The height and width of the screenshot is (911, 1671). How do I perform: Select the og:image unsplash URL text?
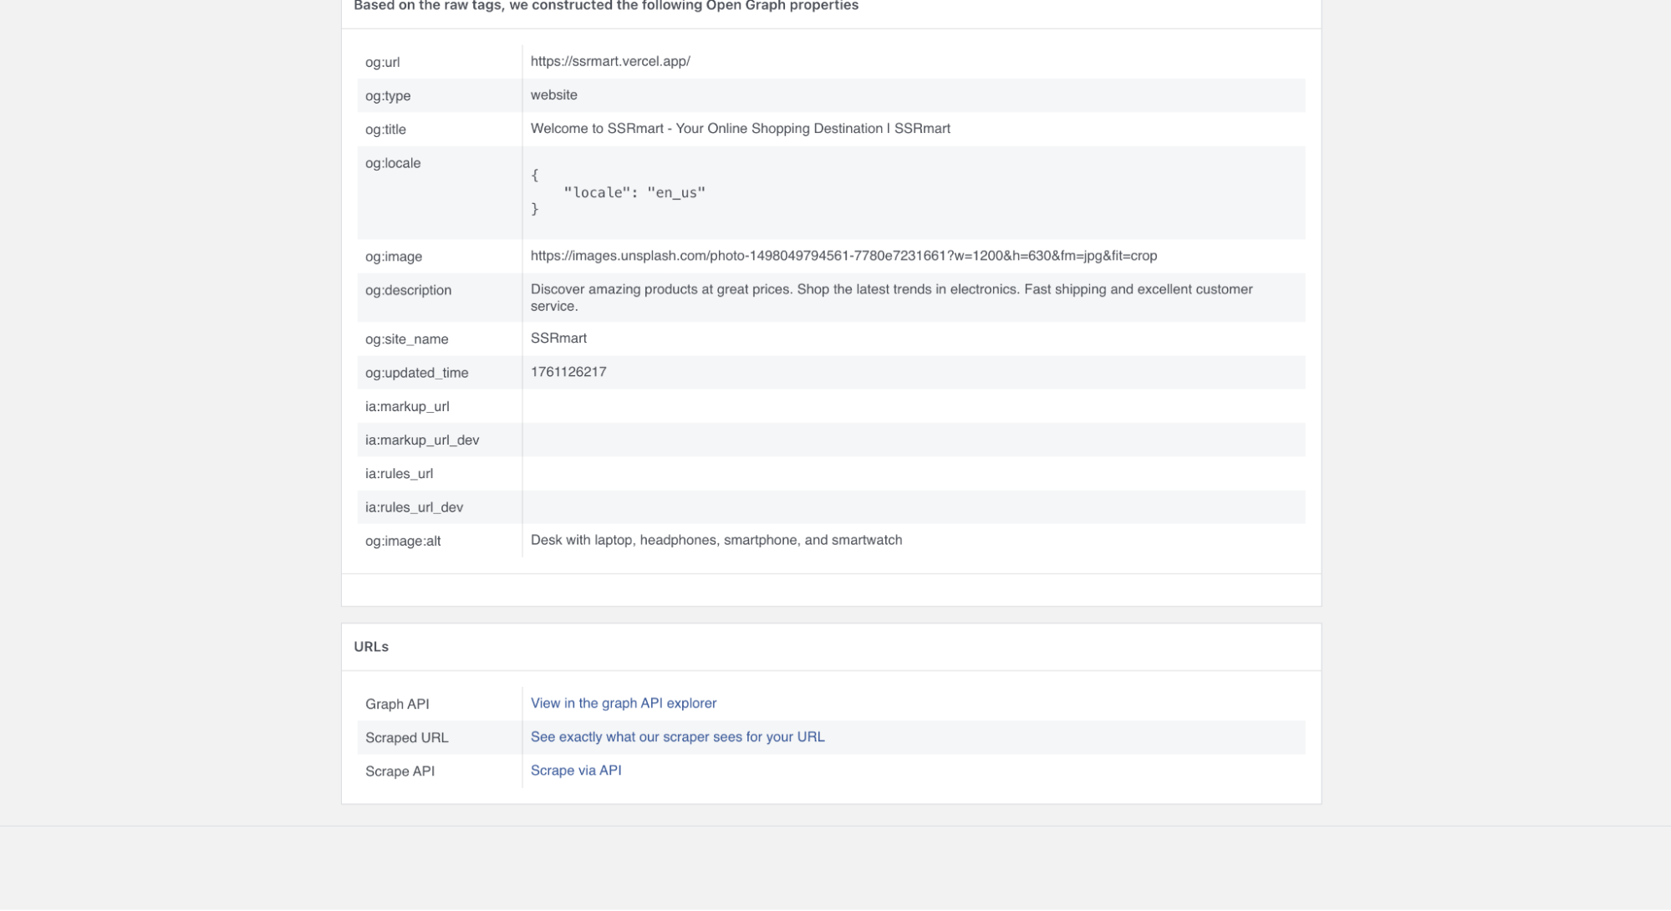[843, 256]
